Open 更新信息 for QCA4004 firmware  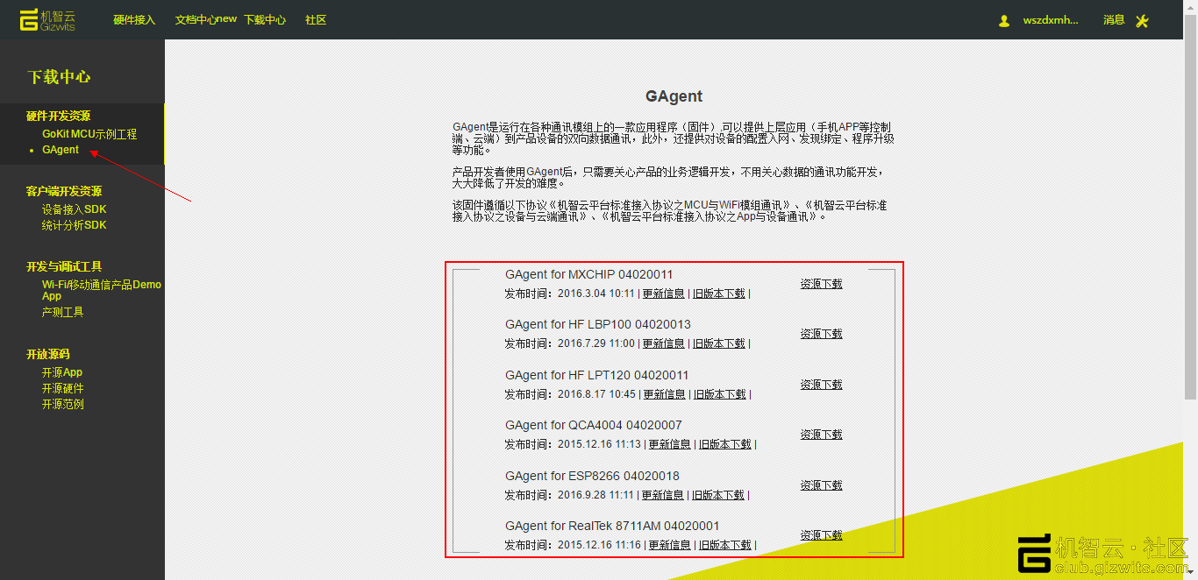click(670, 444)
